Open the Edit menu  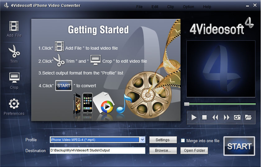pos(155,7)
